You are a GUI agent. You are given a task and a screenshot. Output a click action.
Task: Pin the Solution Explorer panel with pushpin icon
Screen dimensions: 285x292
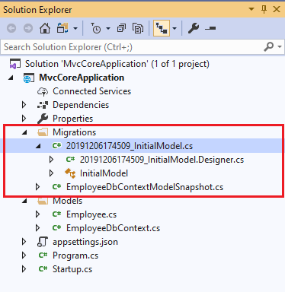[264, 9]
